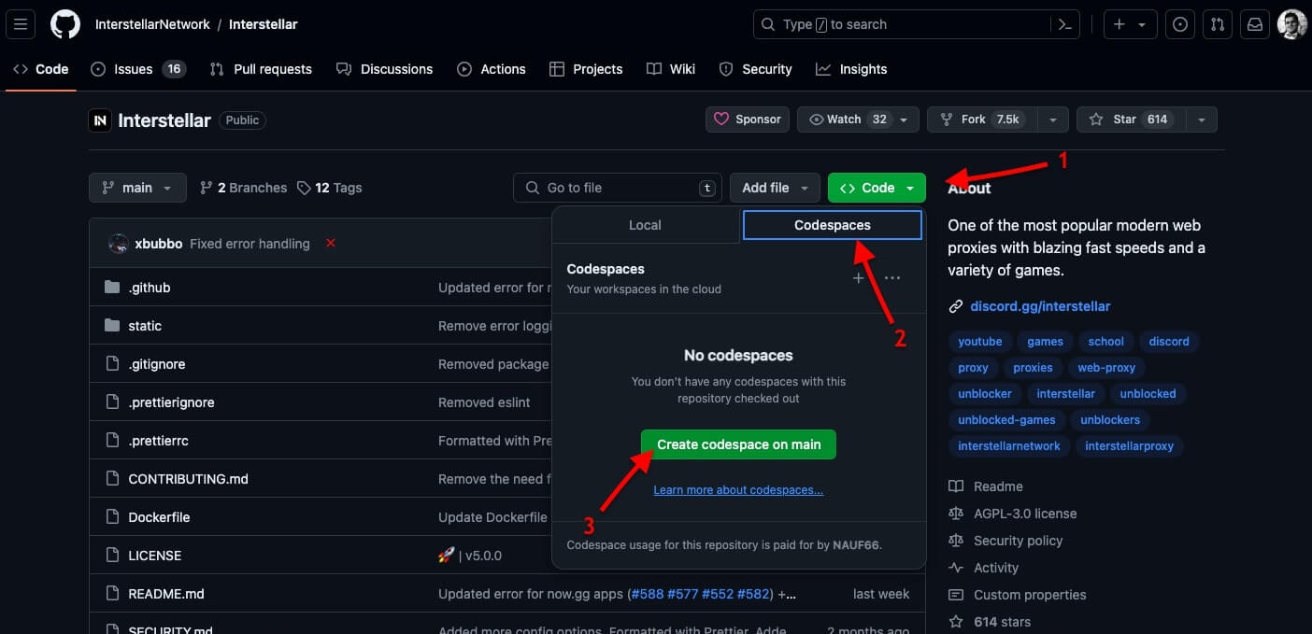Click the unblocked-games topic tag
Image resolution: width=1312 pixels, height=634 pixels.
pos(1006,420)
